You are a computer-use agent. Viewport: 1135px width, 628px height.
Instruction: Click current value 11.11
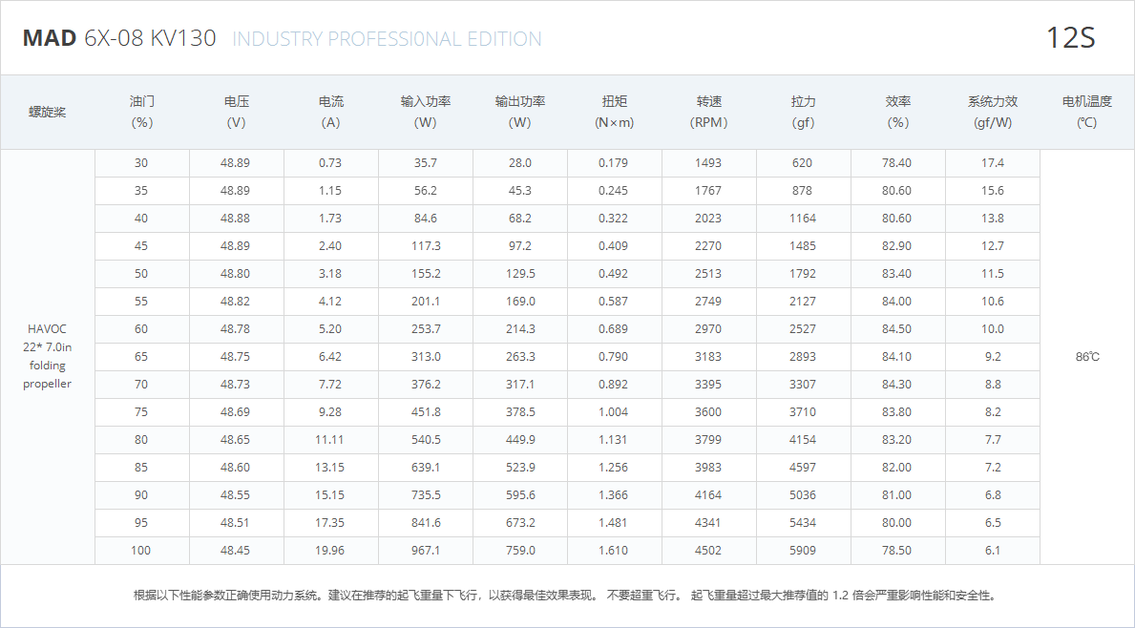(x=329, y=439)
